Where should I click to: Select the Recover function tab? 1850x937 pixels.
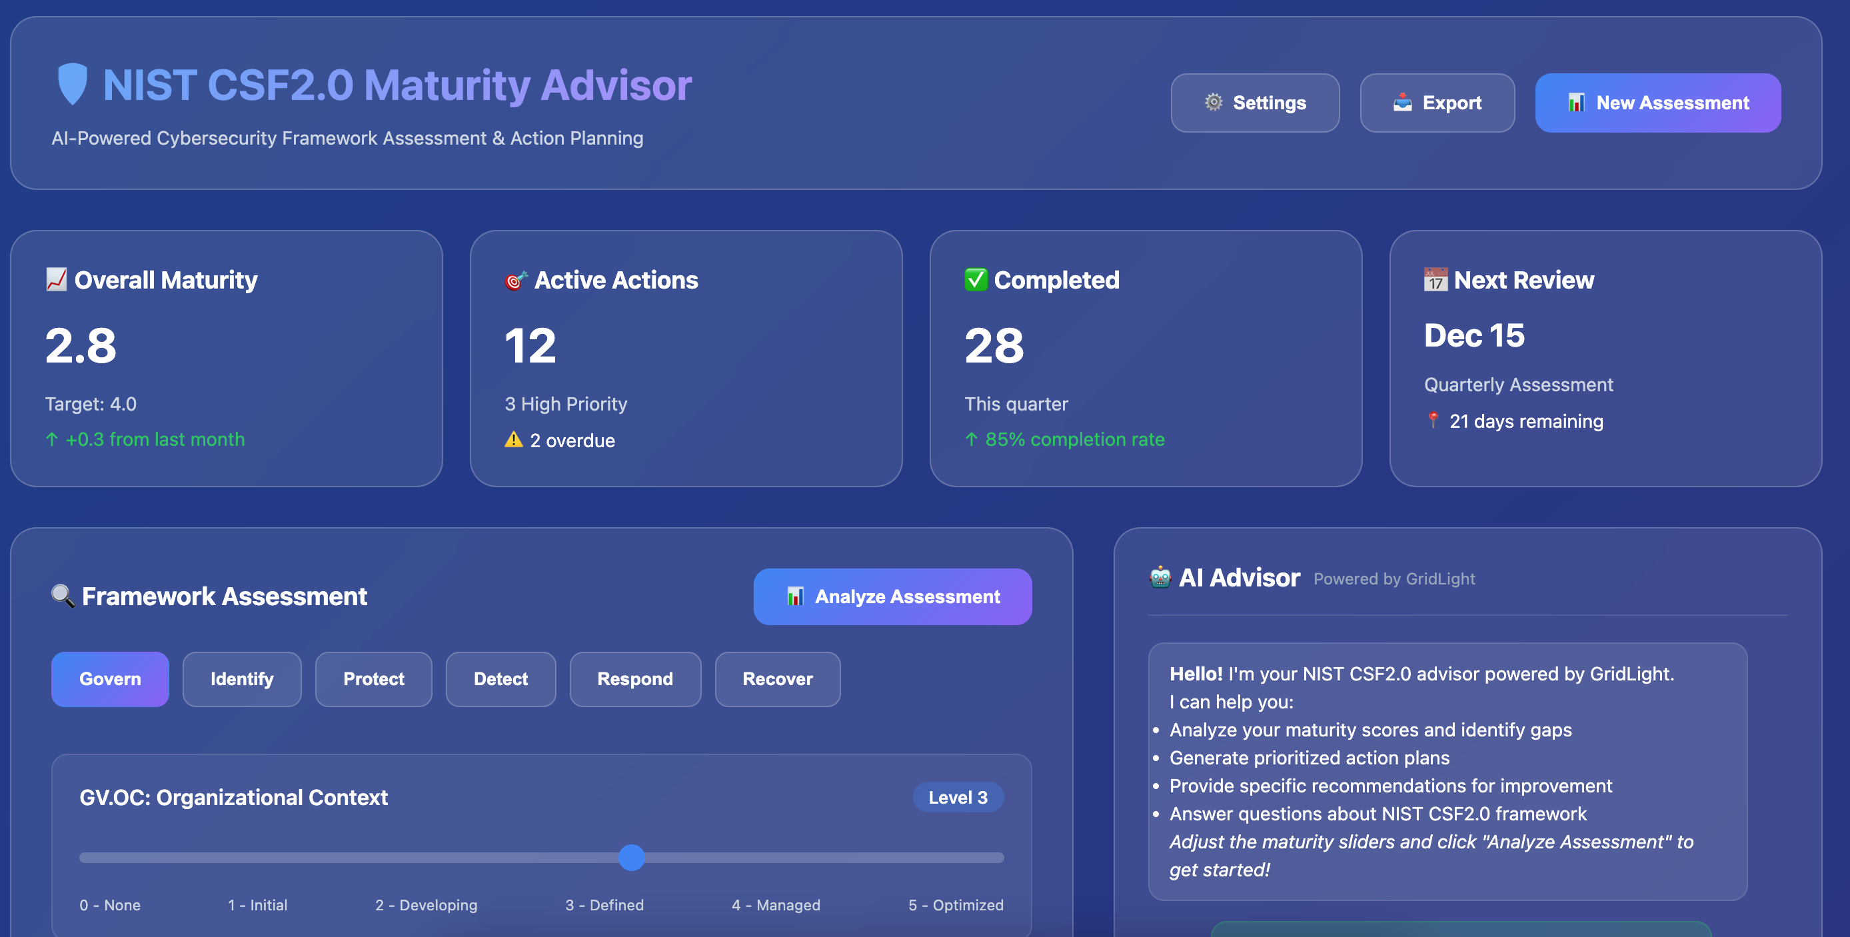coord(777,678)
